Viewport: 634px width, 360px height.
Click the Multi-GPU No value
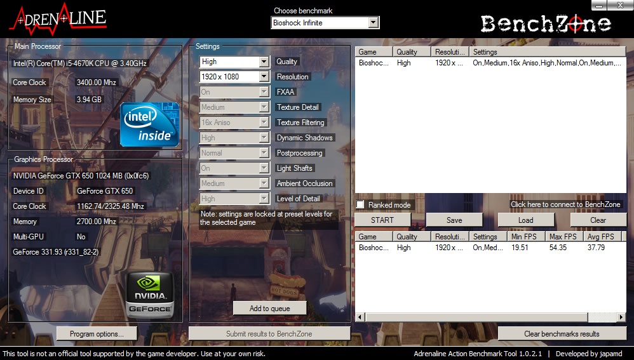tap(81, 237)
